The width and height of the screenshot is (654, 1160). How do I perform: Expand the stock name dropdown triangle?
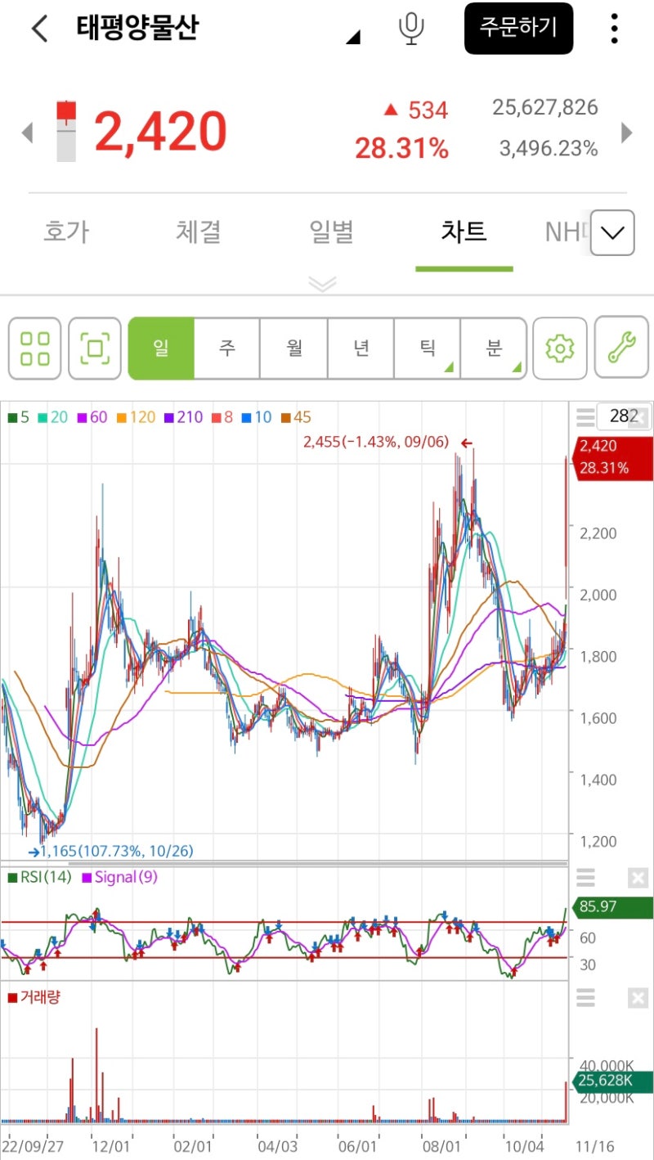click(x=353, y=36)
